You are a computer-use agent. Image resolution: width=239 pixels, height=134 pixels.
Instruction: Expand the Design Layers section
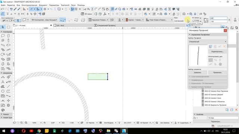(x=208, y=77)
